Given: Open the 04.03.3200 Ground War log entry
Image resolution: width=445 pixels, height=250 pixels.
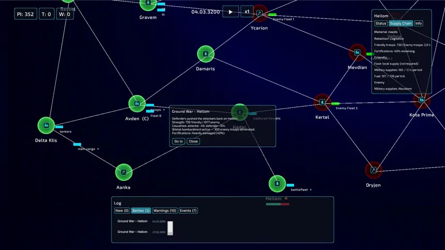Looking at the screenshot, I should click(141, 222).
